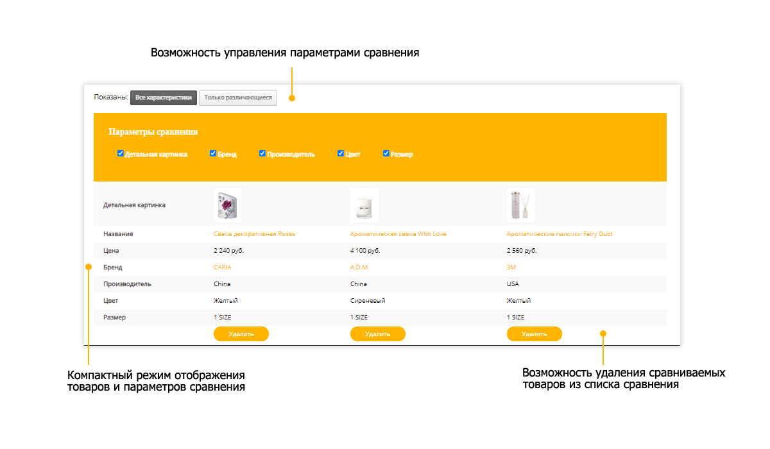Remove the With Love candle via "Удалить"
The width and height of the screenshot is (770, 449).
click(378, 334)
